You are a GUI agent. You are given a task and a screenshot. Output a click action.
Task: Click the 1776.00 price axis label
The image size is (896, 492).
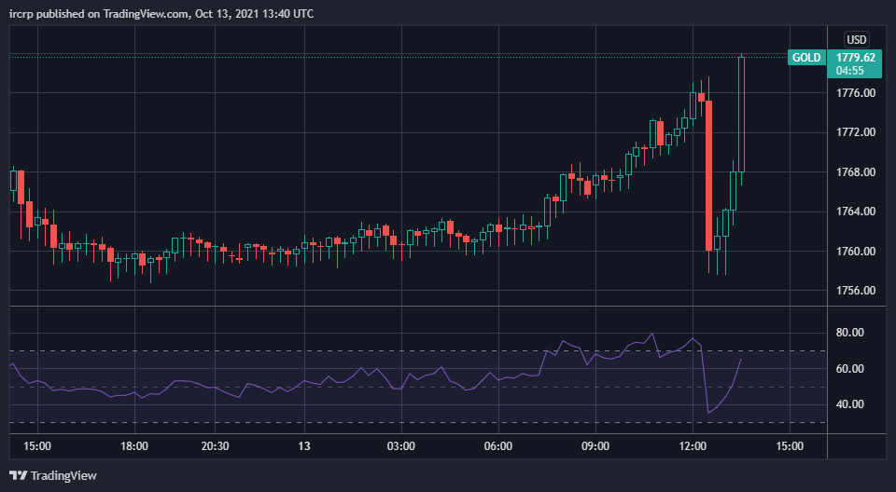[x=856, y=93]
